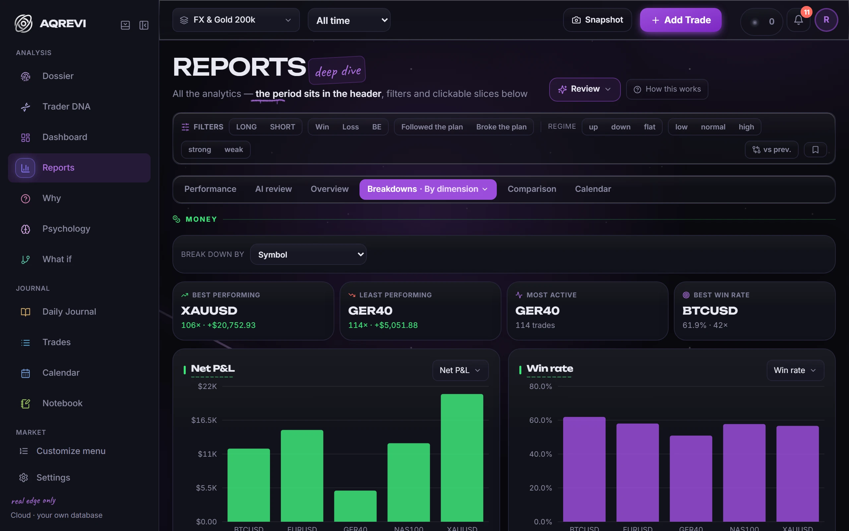Click the AQREVI logo icon
This screenshot has height=531, width=849.
pos(24,24)
